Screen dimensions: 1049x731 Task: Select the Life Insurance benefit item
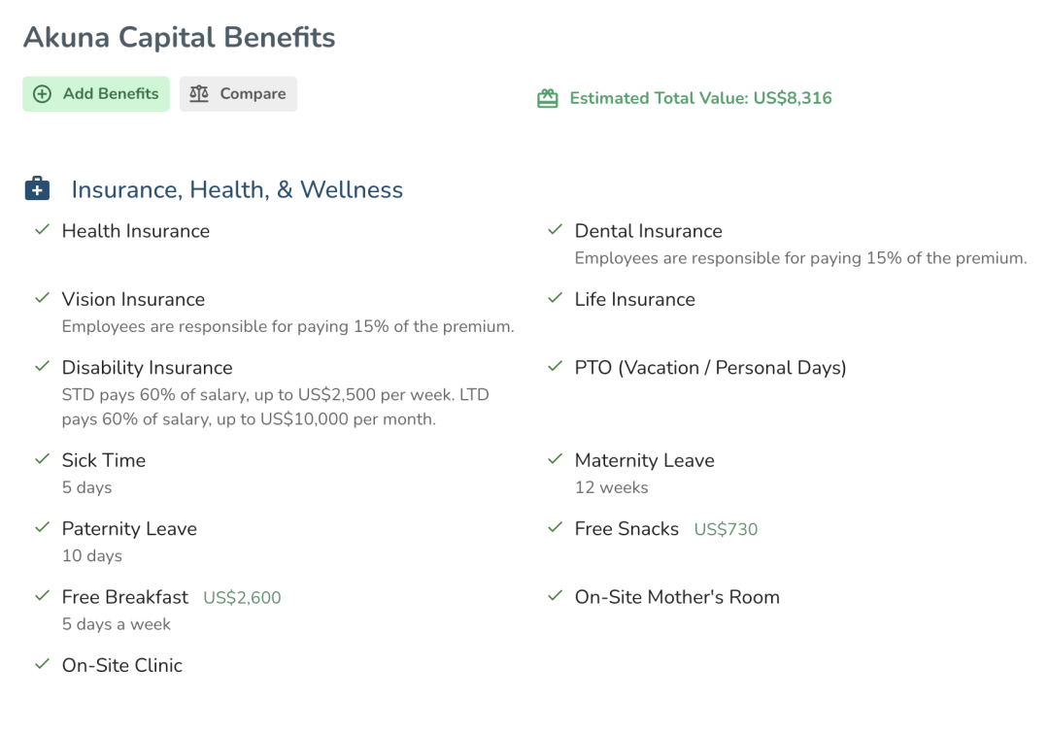click(x=635, y=300)
